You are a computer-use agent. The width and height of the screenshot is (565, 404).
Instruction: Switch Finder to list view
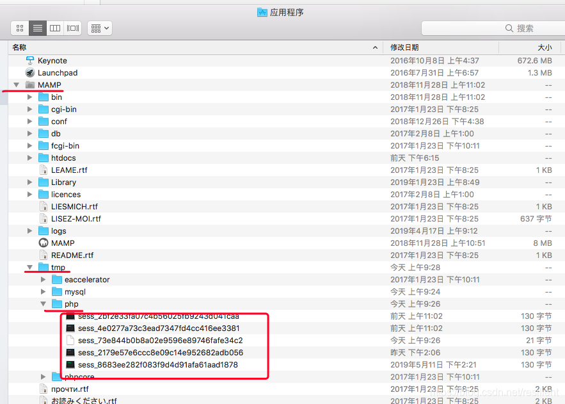(38, 28)
